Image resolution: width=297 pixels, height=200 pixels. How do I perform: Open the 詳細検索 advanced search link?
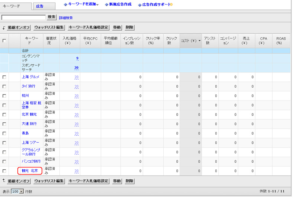pyautogui.click(x=66, y=18)
